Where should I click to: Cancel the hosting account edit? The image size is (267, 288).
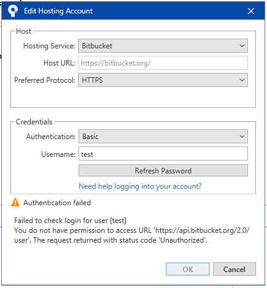tap(234, 269)
